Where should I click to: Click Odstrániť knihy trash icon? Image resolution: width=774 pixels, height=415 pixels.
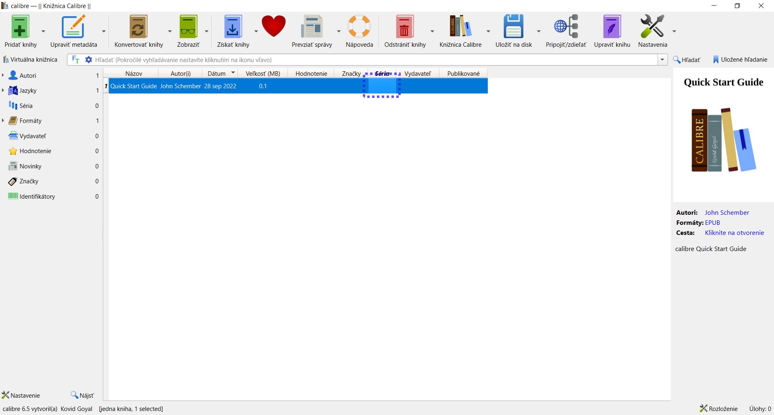(x=404, y=27)
